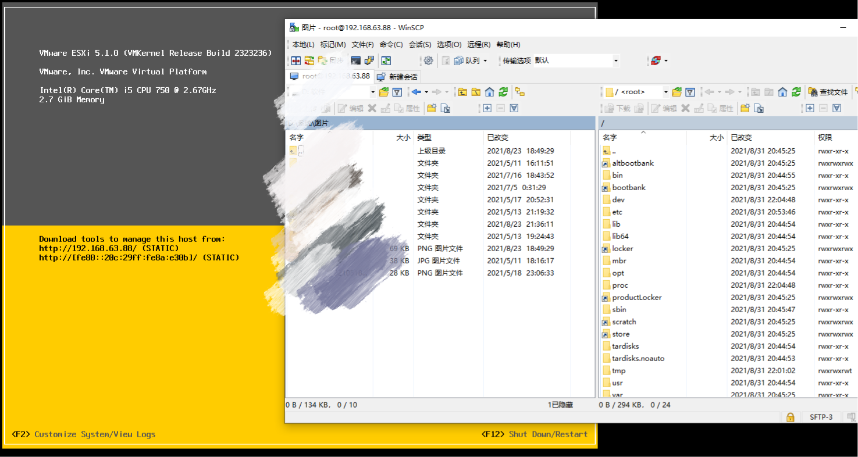858x457 pixels.
Task: Create new folder in local panel
Action: (431, 108)
